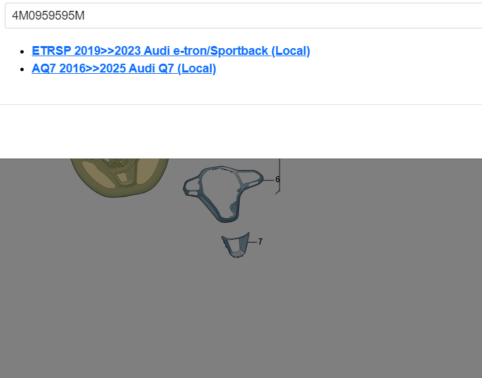482x378 pixels.
Task: Click the leader line pointing to part 6
Action: pyautogui.click(x=269, y=180)
